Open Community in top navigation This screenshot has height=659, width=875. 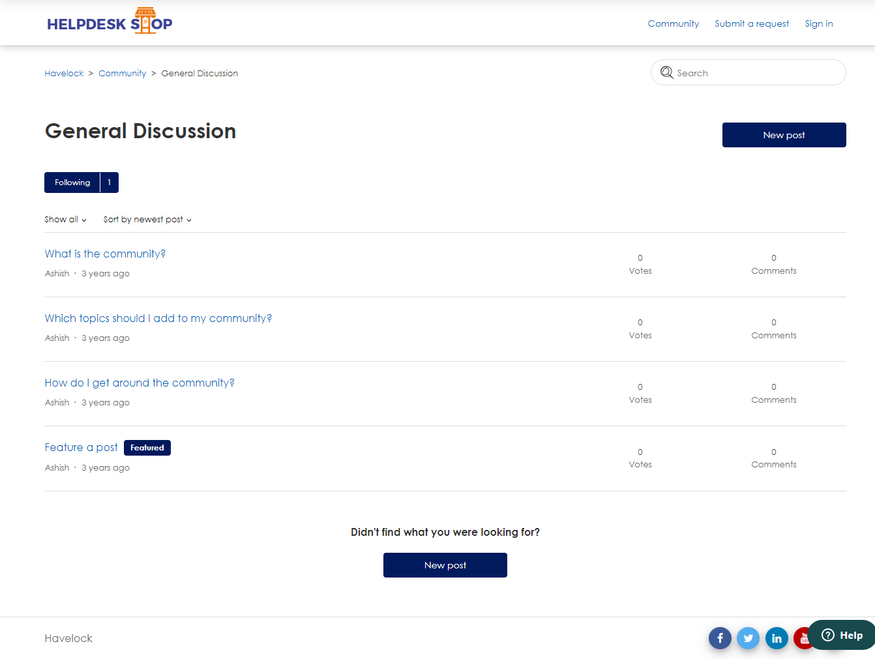tap(673, 23)
